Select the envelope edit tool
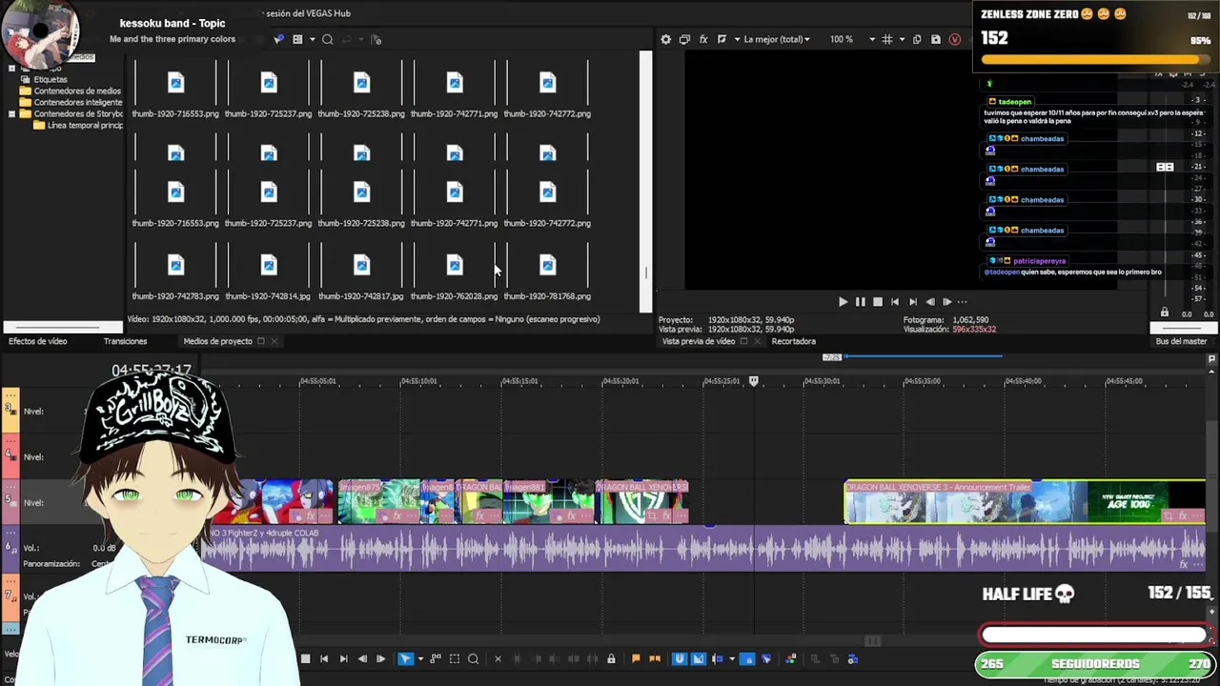 click(436, 658)
